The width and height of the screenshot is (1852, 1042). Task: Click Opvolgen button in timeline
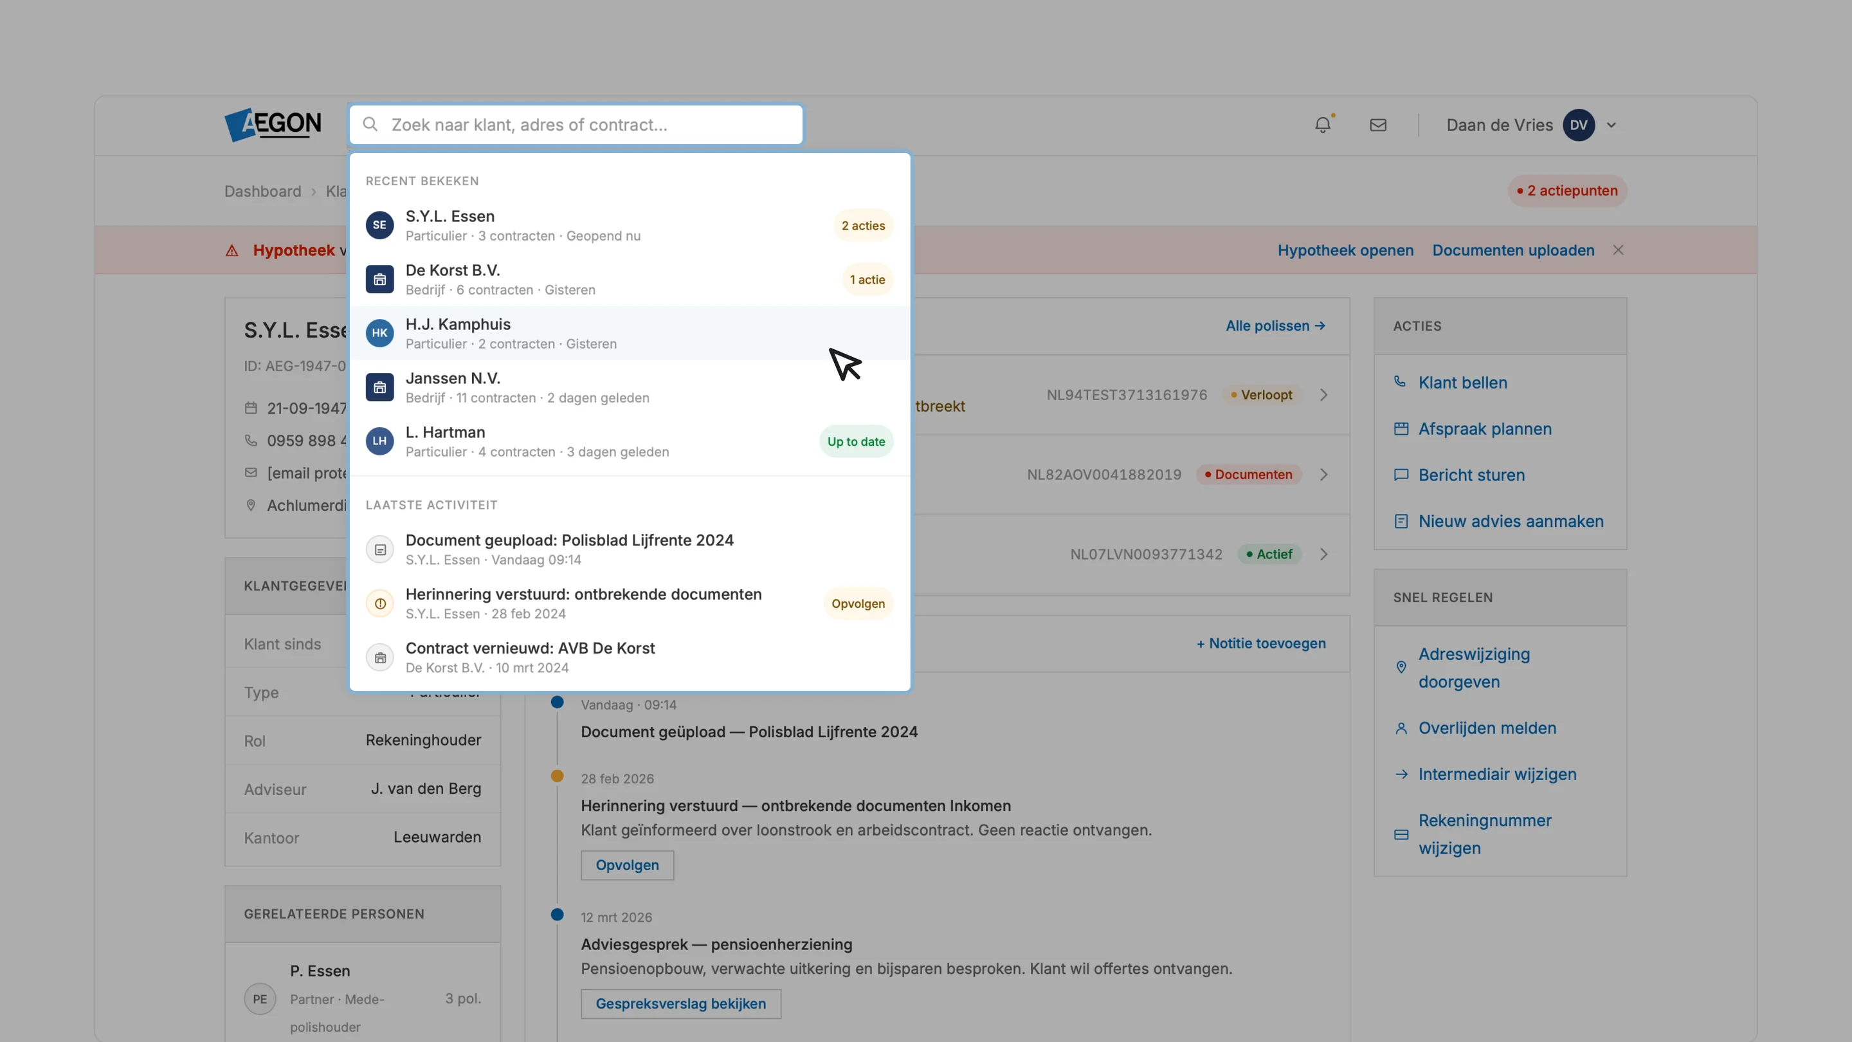click(627, 865)
